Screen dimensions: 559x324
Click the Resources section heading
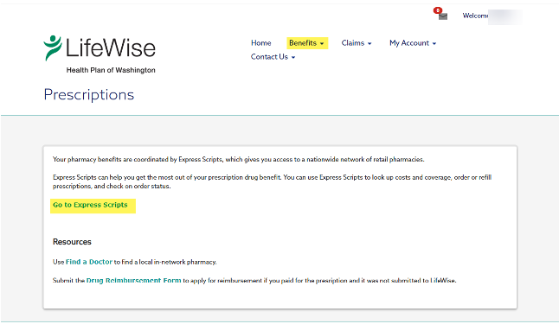pos(72,242)
